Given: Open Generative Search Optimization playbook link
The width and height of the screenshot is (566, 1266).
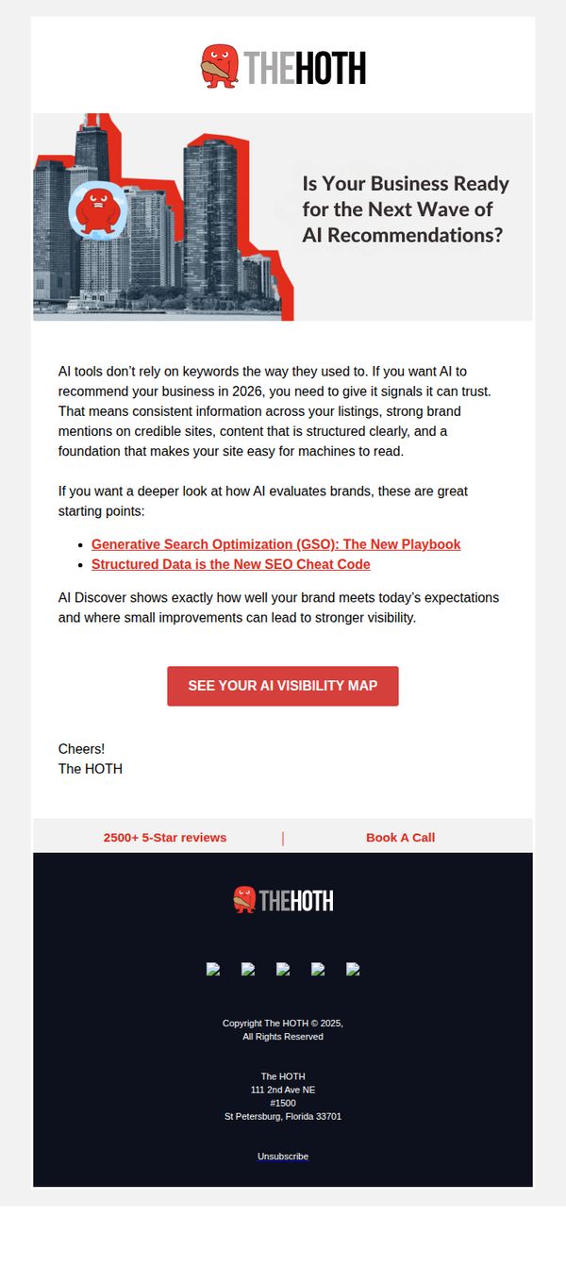Looking at the screenshot, I should 276,544.
